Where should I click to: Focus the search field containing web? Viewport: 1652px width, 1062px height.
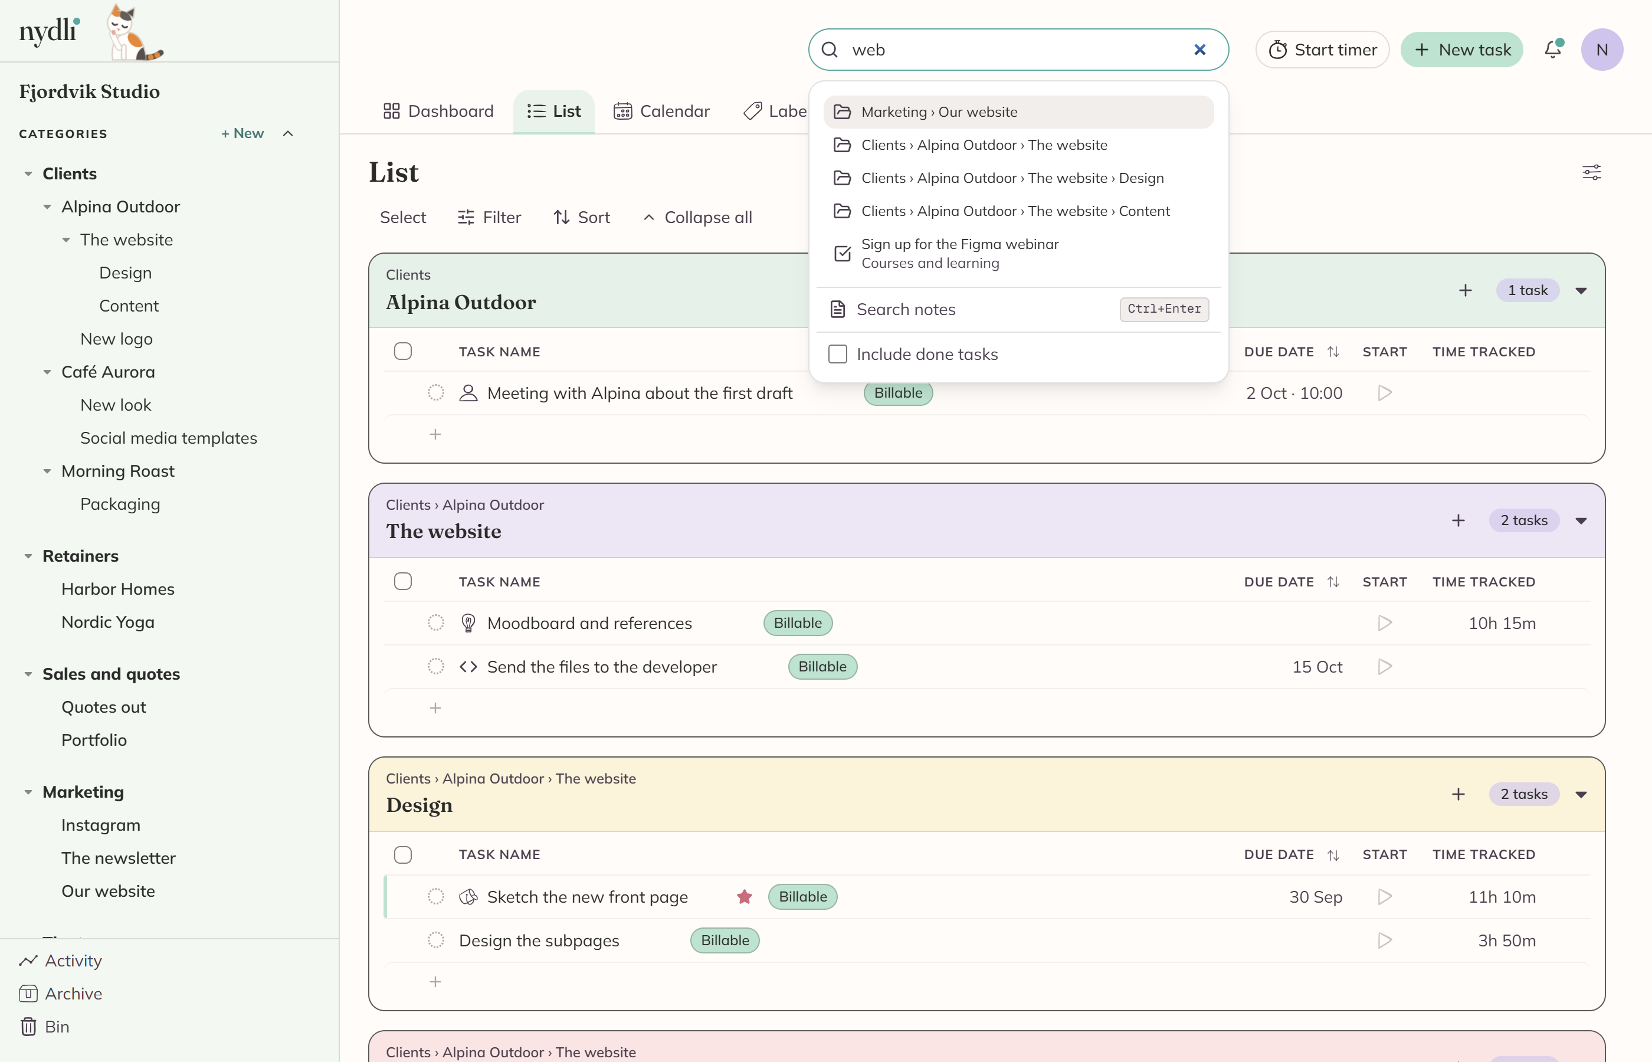pyautogui.click(x=1018, y=50)
